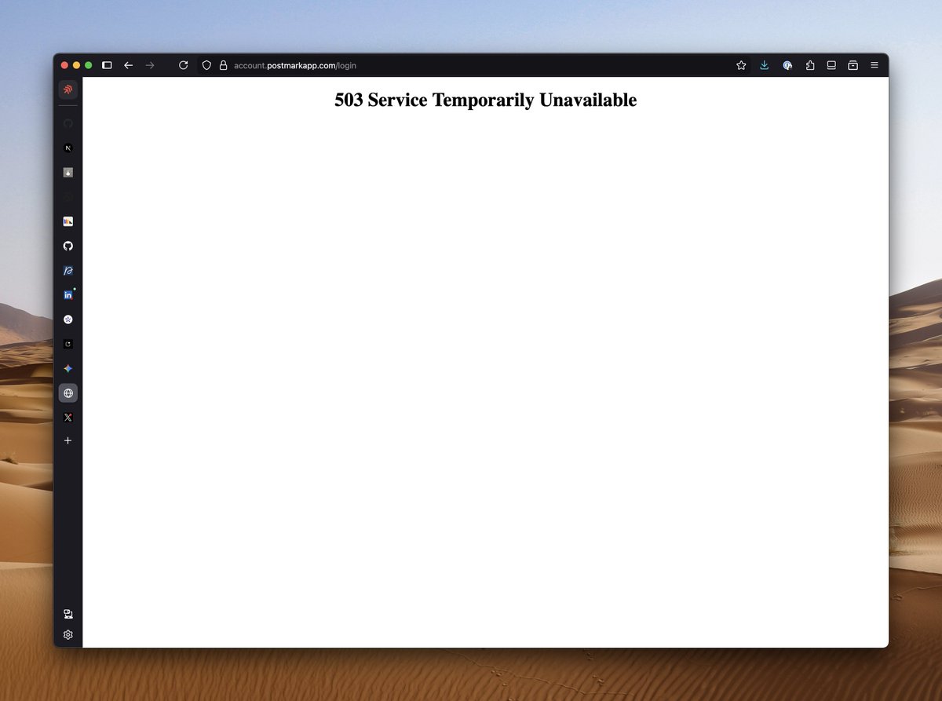Select the active globe tab
This screenshot has width=942, height=701.
coord(68,393)
